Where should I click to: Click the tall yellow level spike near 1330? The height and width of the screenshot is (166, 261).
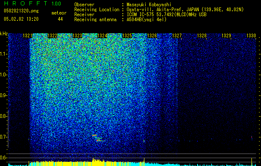pos(252,162)
